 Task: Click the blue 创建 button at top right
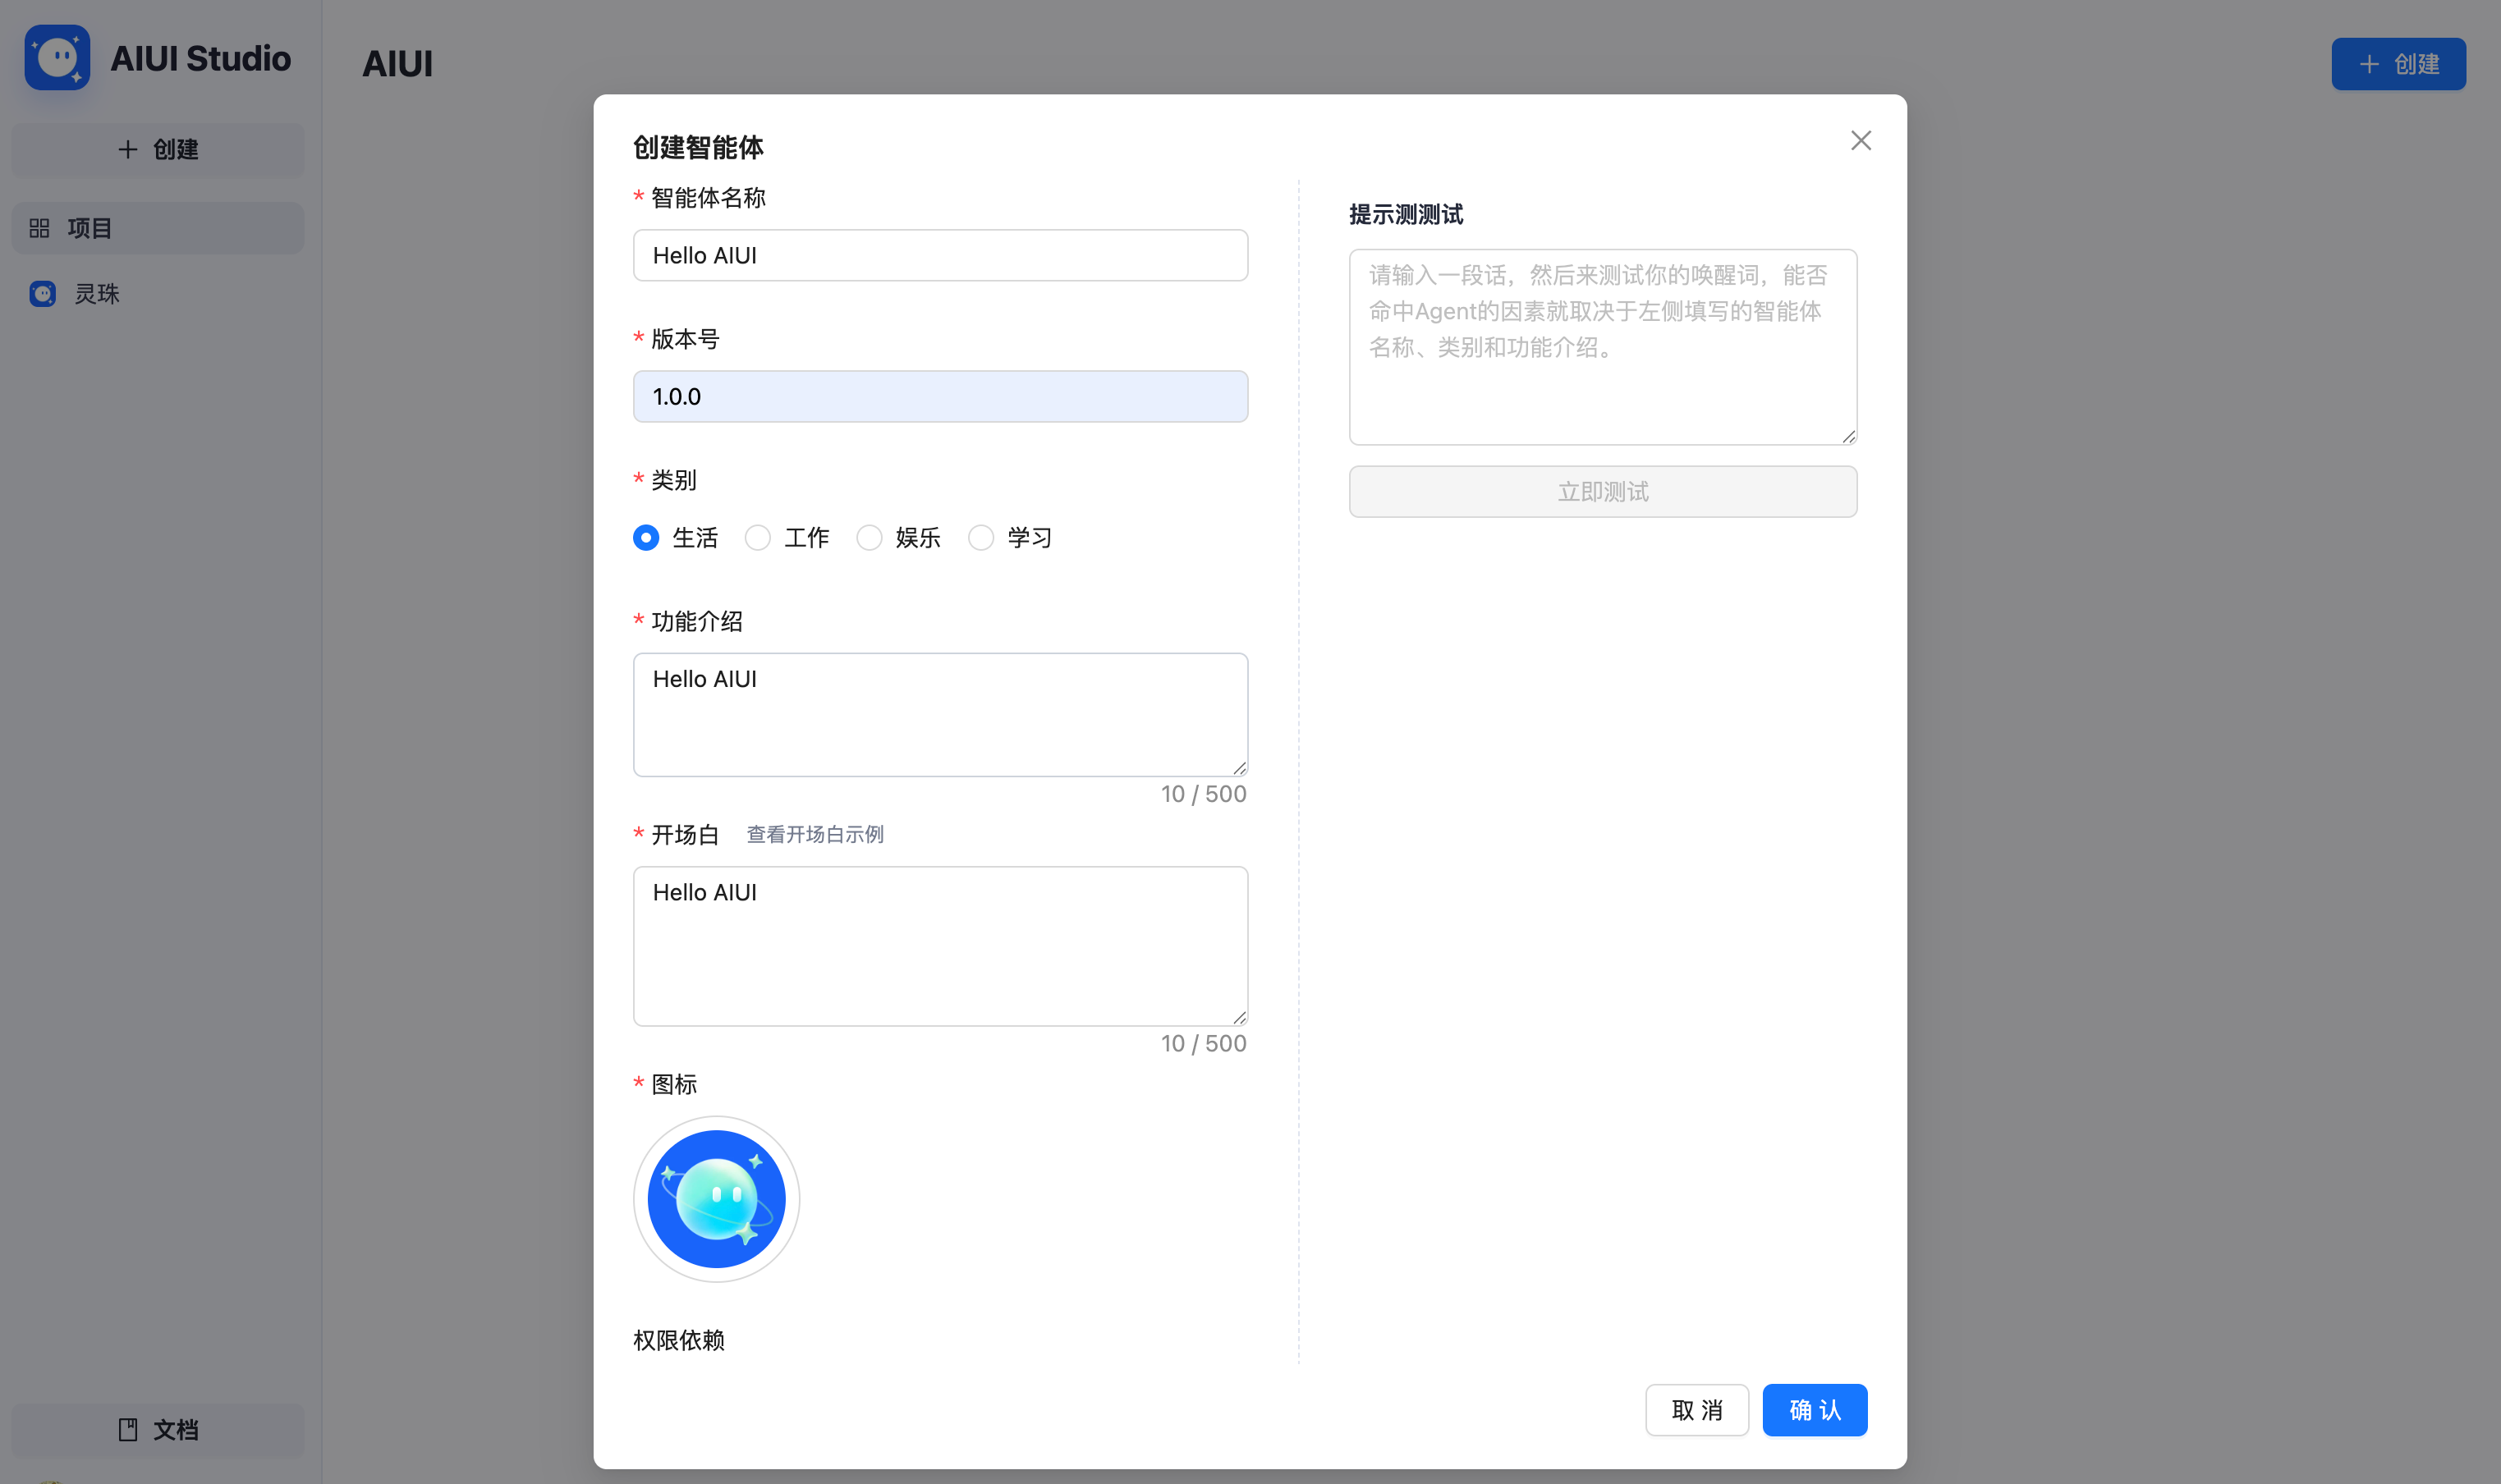click(x=2398, y=64)
